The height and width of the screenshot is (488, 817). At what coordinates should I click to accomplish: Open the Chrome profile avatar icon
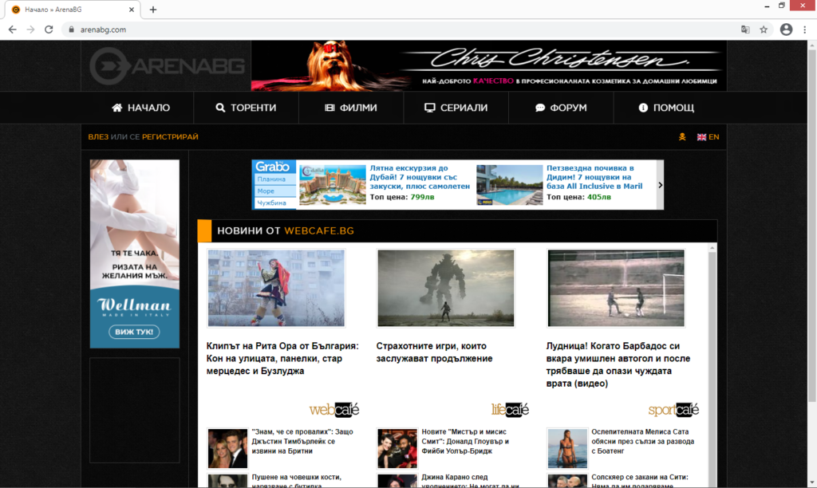pyautogui.click(x=786, y=30)
